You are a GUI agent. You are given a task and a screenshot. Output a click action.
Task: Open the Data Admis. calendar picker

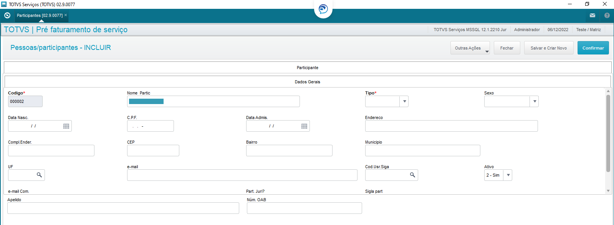[x=305, y=126]
